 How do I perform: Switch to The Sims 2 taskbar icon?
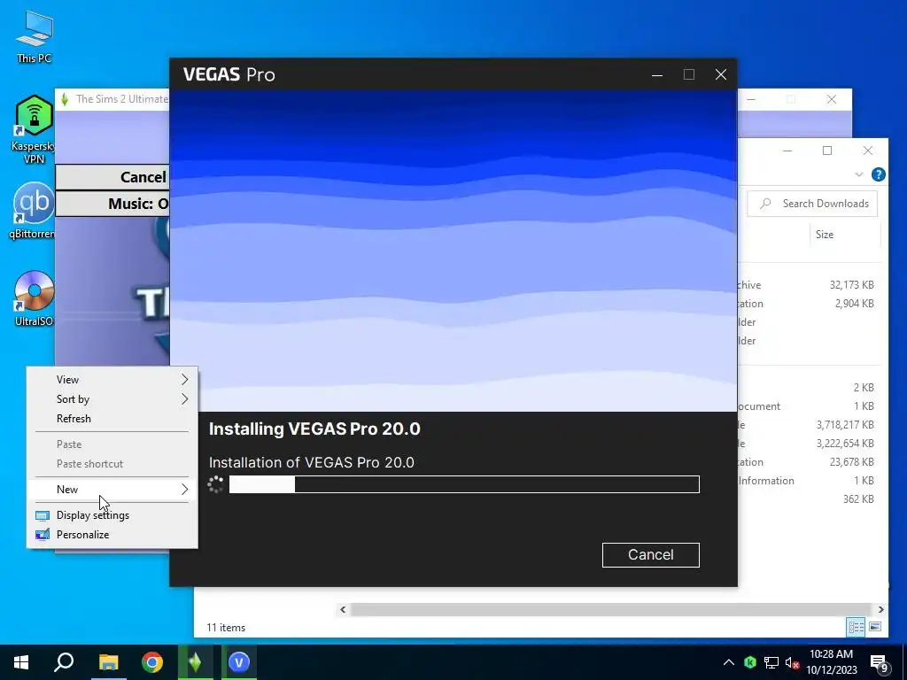tap(196, 662)
